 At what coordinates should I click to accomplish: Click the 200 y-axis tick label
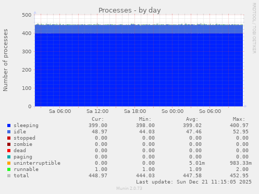point(27,70)
